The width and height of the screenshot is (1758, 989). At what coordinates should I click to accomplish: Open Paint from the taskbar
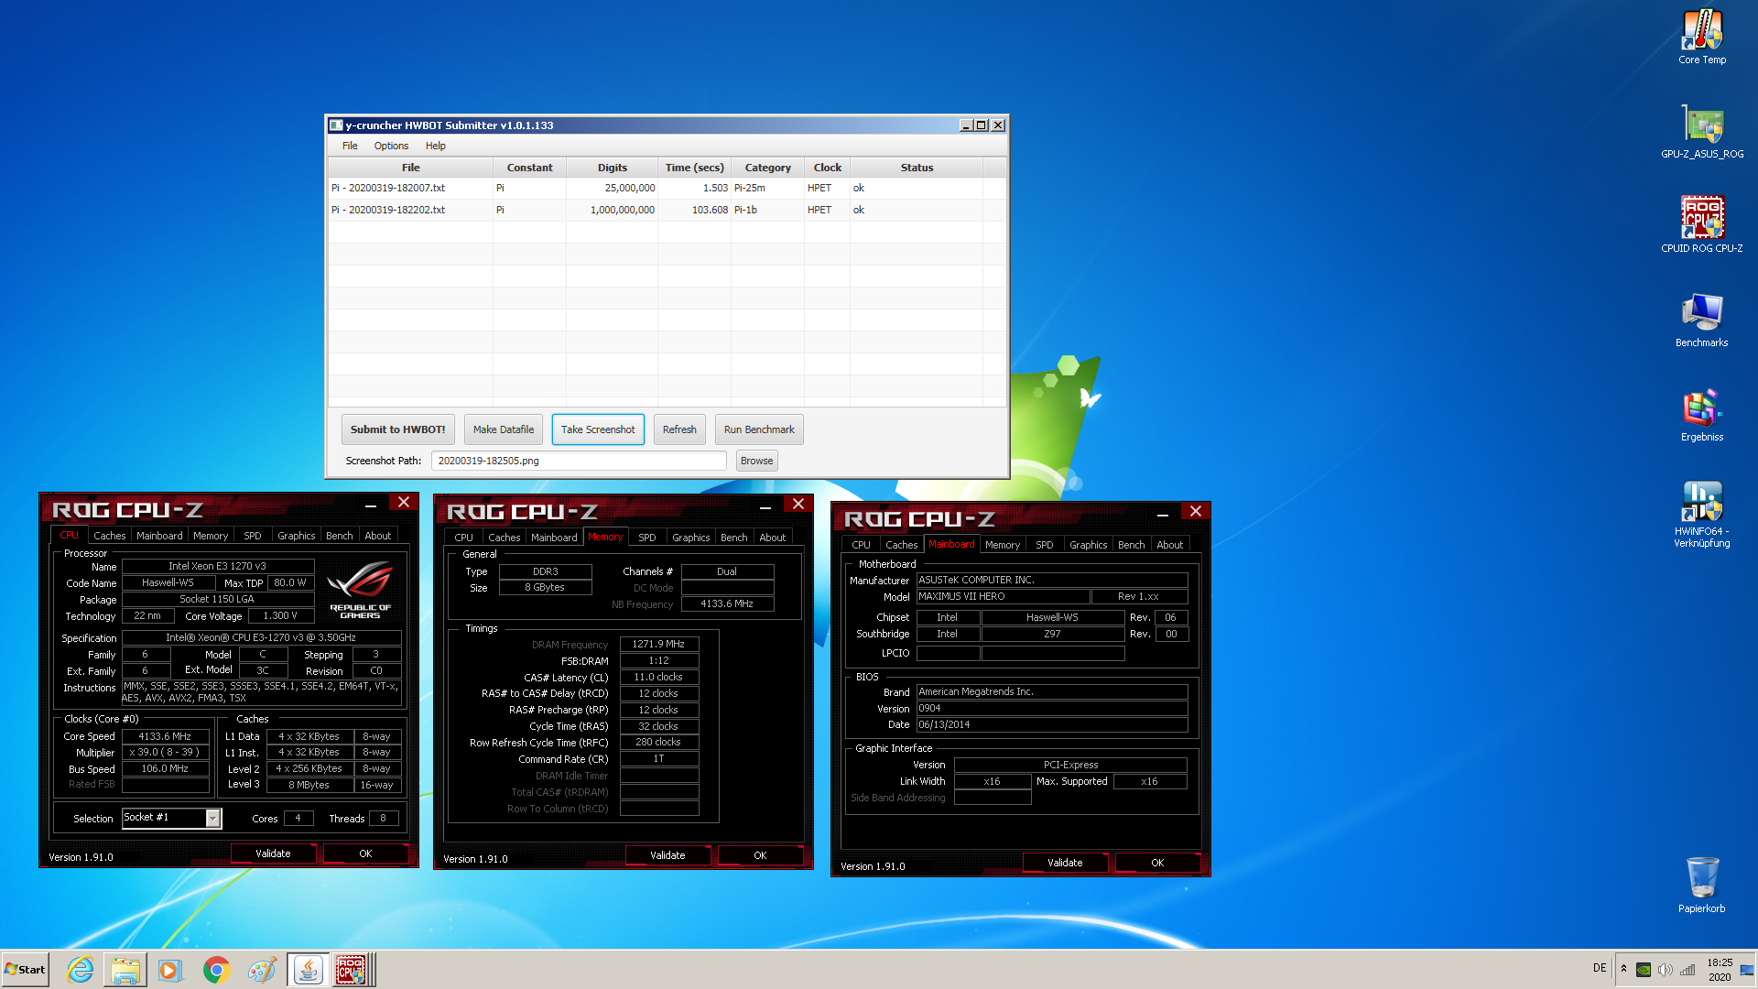click(x=262, y=970)
